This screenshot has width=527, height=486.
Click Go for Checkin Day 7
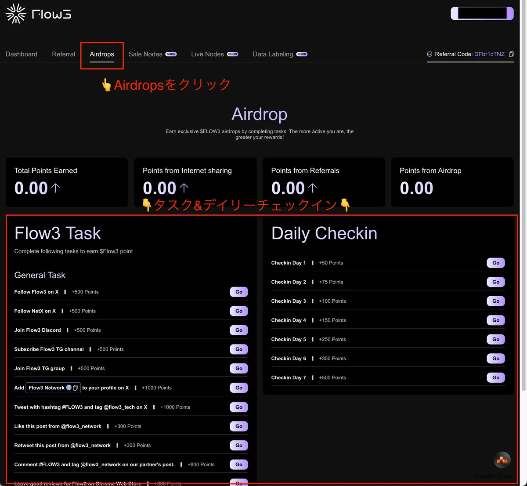click(496, 377)
